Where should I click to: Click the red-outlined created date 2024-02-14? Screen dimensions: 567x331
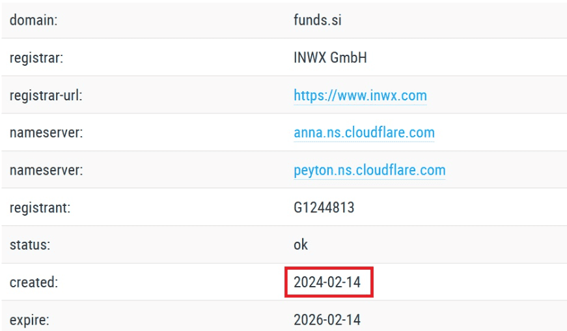pos(327,282)
